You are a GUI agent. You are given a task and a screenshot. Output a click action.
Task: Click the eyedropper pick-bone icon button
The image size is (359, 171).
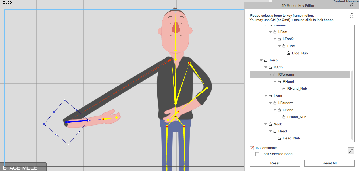coord(351,151)
